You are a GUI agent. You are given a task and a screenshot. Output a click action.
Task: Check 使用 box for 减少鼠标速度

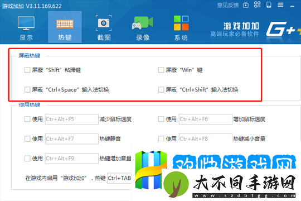tap(27, 119)
